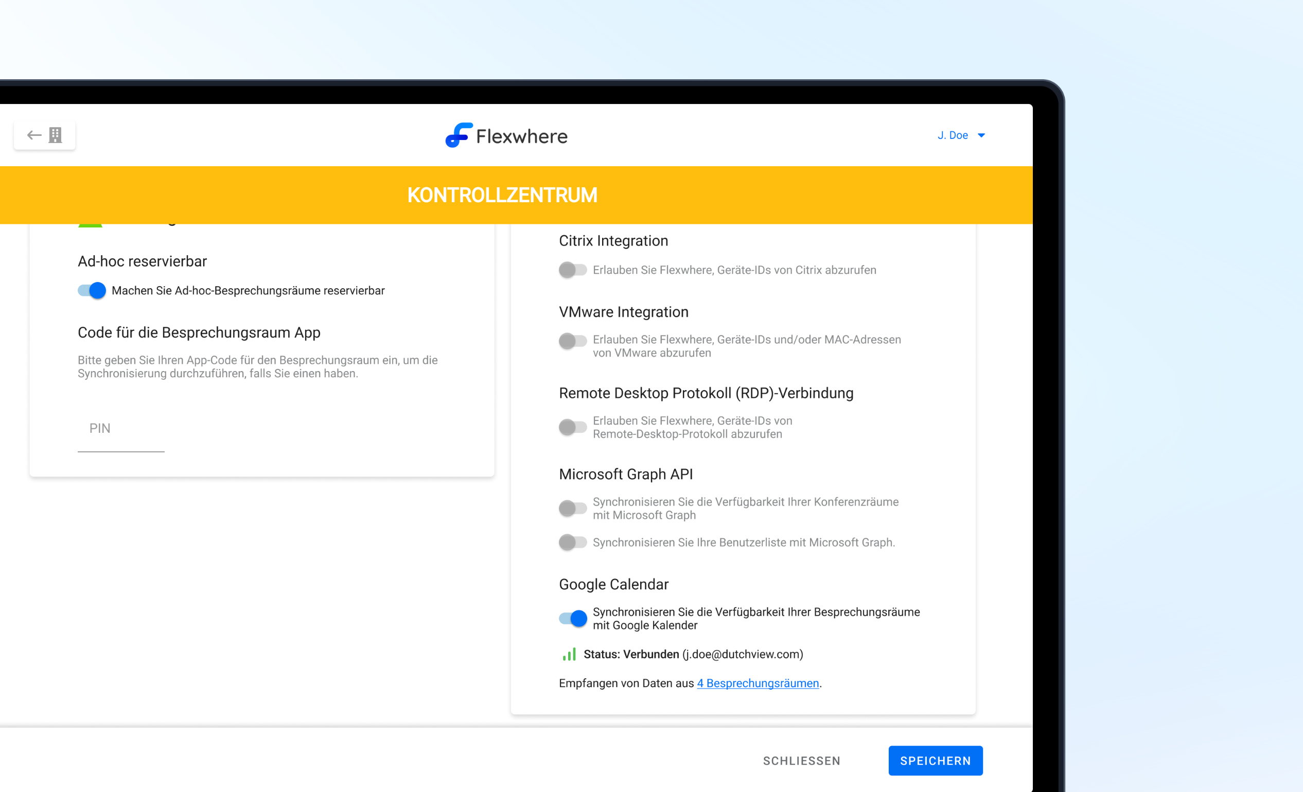Open the J. Doe user menu
Image resolution: width=1303 pixels, height=792 pixels.
[x=953, y=135]
